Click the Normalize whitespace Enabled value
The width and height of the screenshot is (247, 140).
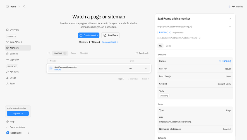point(227,129)
